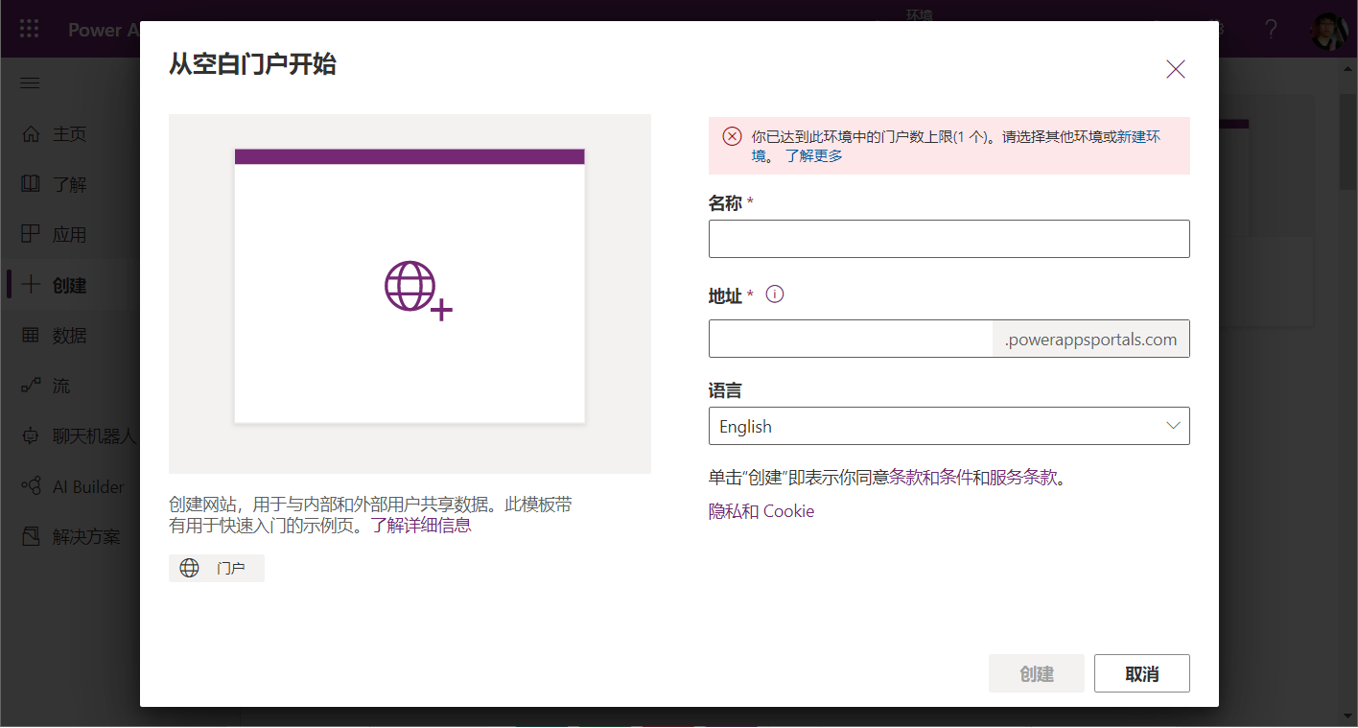Open the 隐私和 Cookie link
This screenshot has width=1358, height=728.
761,511
